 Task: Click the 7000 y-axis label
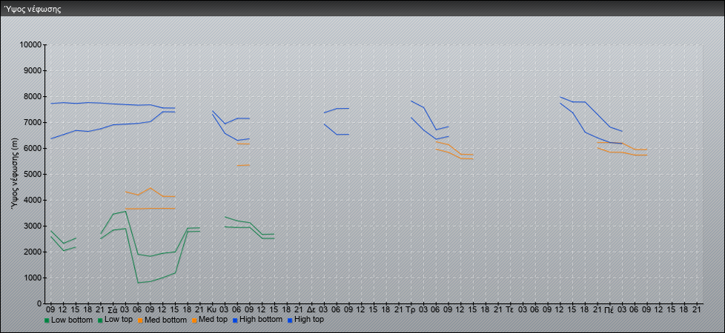[33, 122]
